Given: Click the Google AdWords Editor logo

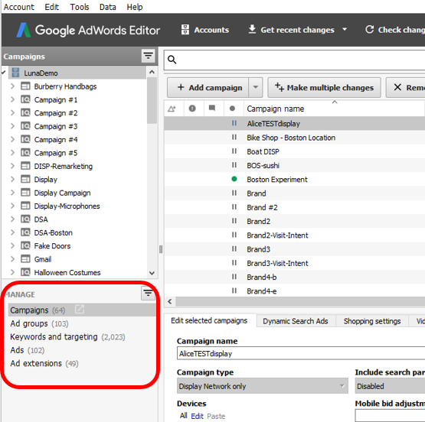Looking at the screenshot, I should pos(88,30).
